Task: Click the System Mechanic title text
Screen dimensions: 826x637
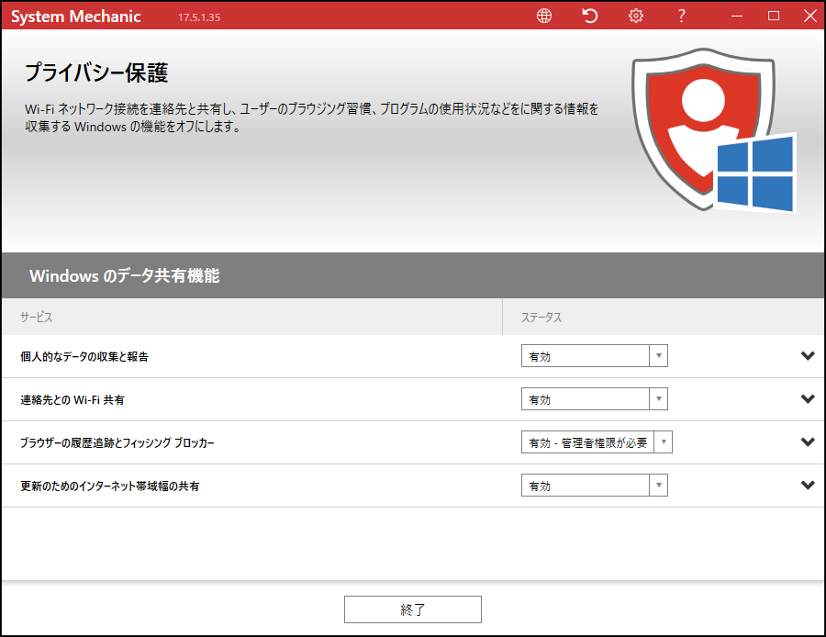Action: click(x=76, y=17)
